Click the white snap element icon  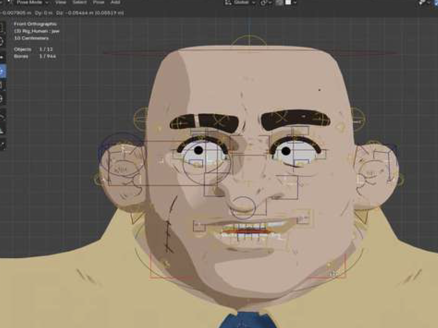[x=288, y=2]
